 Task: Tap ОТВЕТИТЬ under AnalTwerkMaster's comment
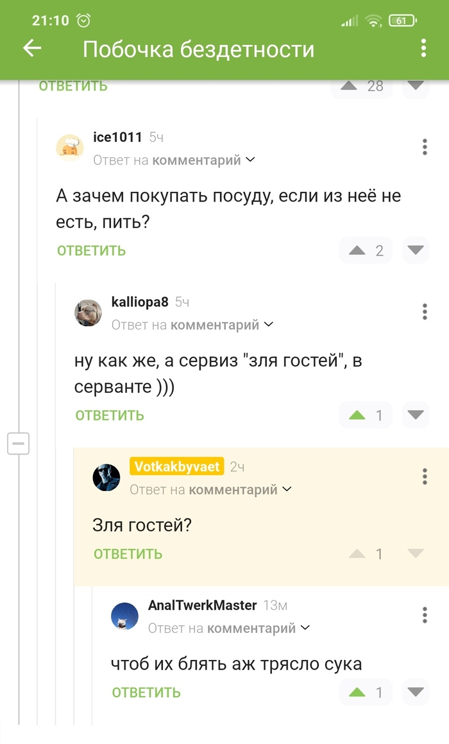(x=146, y=693)
